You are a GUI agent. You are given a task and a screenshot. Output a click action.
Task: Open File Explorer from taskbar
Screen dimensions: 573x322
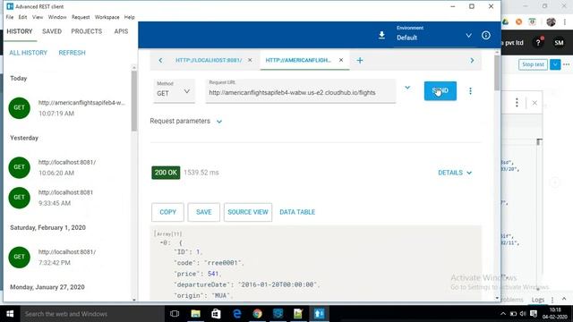pos(195,314)
